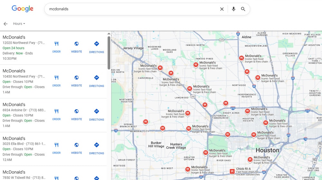Image resolution: width=322 pixels, height=180 pixels.
Task: Select McDonald's pin near Shady Acres
Action: pos(247,111)
